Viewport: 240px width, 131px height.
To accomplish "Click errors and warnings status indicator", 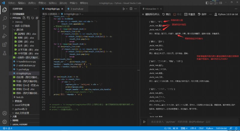I will pyautogui.click(x=7, y=128).
